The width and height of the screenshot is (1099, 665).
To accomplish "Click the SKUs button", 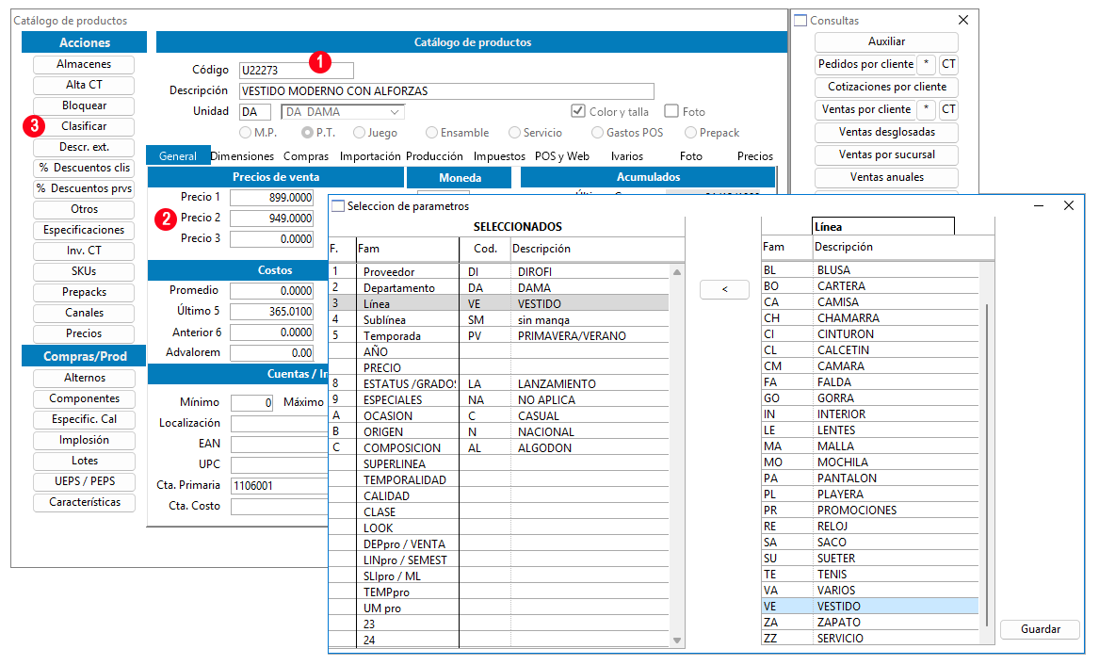I will coord(84,271).
